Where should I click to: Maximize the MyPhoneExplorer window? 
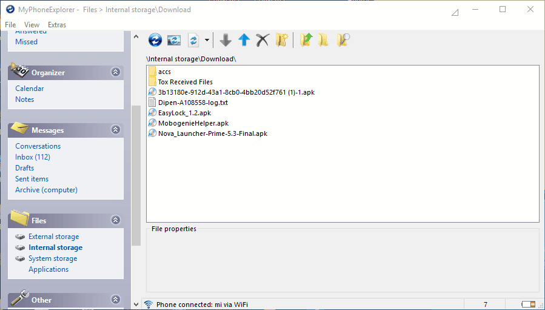pos(503,9)
